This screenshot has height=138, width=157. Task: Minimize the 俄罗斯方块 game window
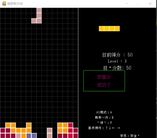click(126, 3)
